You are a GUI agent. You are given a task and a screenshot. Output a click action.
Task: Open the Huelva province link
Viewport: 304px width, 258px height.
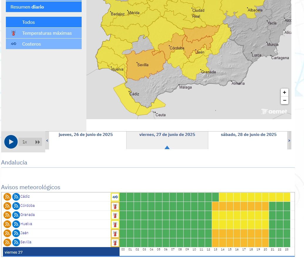point(26,224)
